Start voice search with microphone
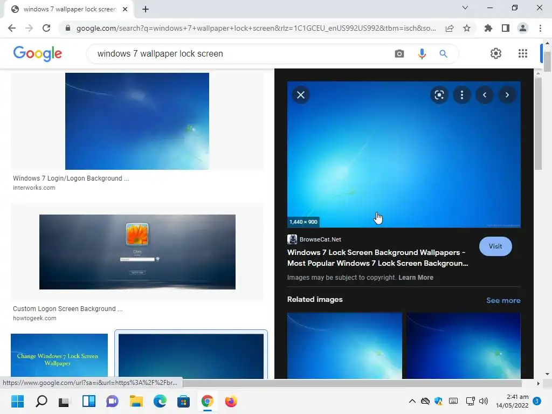The height and width of the screenshot is (414, 552). (422, 53)
